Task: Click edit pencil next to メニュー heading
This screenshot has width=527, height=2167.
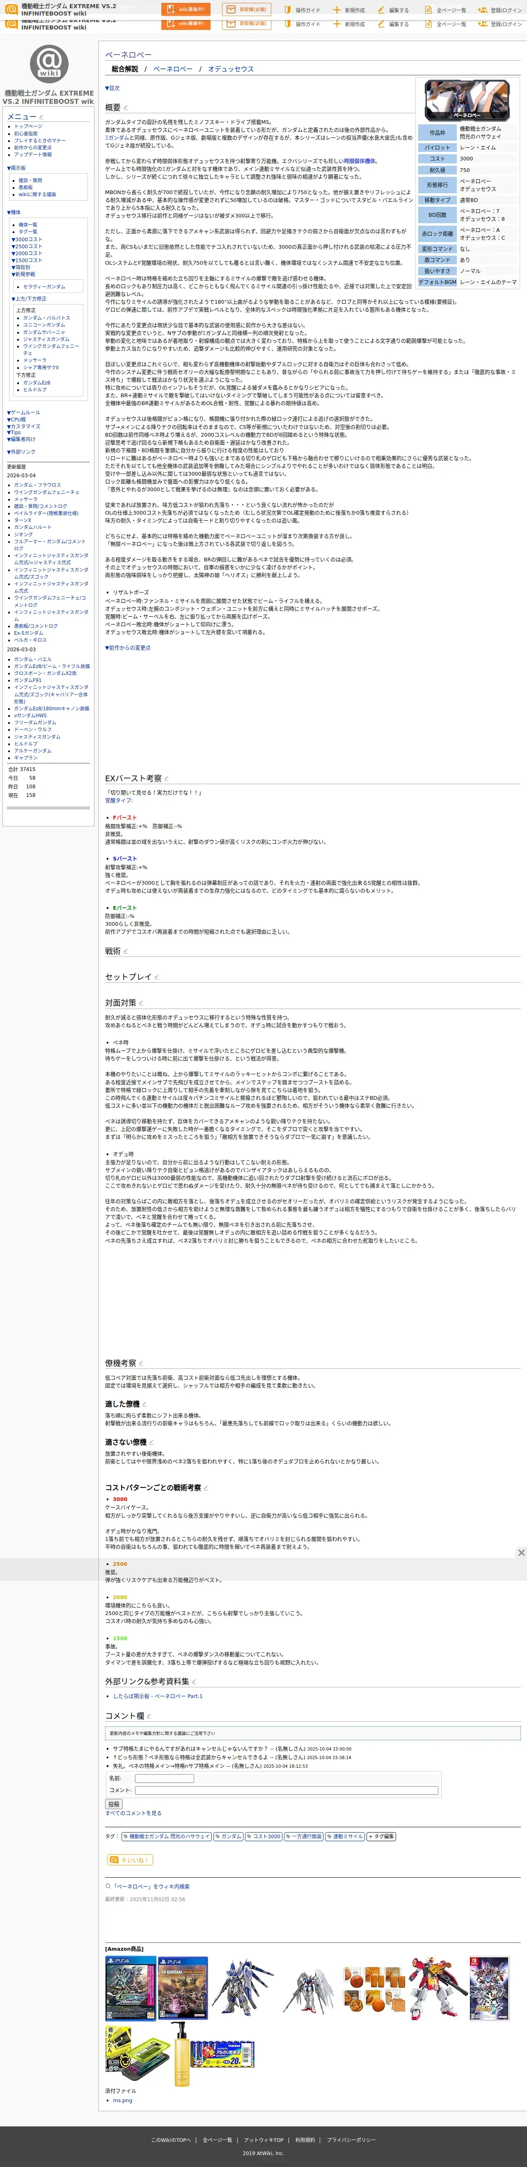Action: tap(42, 117)
